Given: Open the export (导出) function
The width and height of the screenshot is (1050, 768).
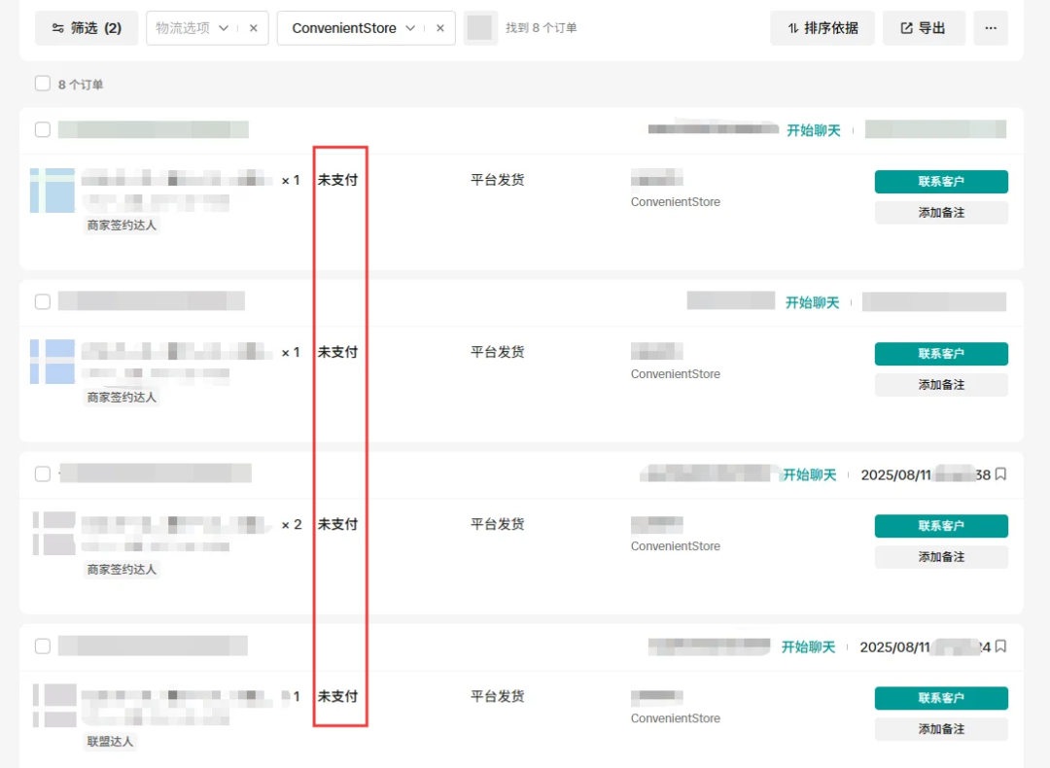Looking at the screenshot, I should tap(924, 28).
